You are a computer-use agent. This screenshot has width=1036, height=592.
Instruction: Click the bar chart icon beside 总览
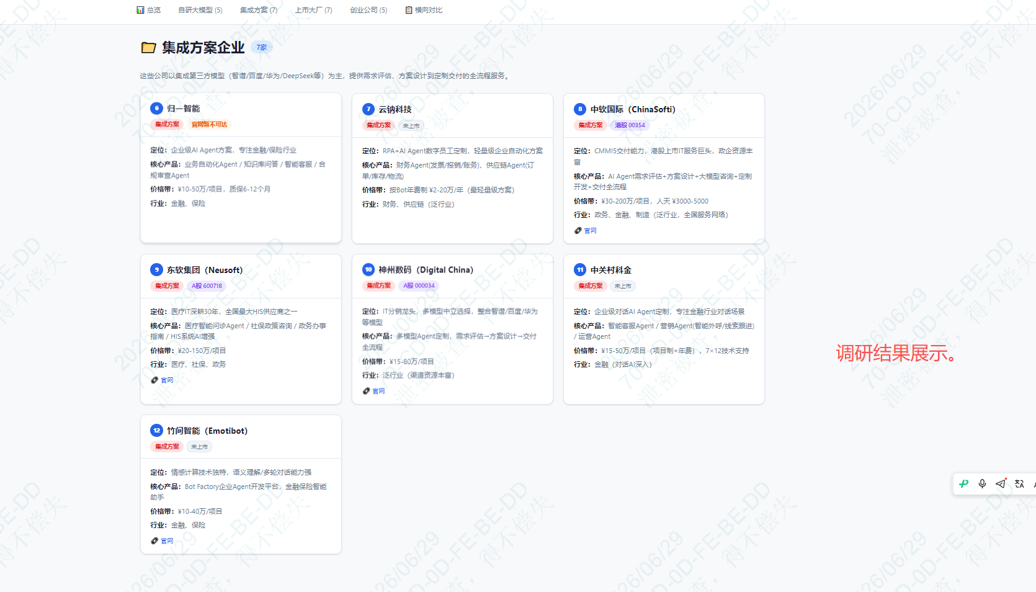pos(140,10)
